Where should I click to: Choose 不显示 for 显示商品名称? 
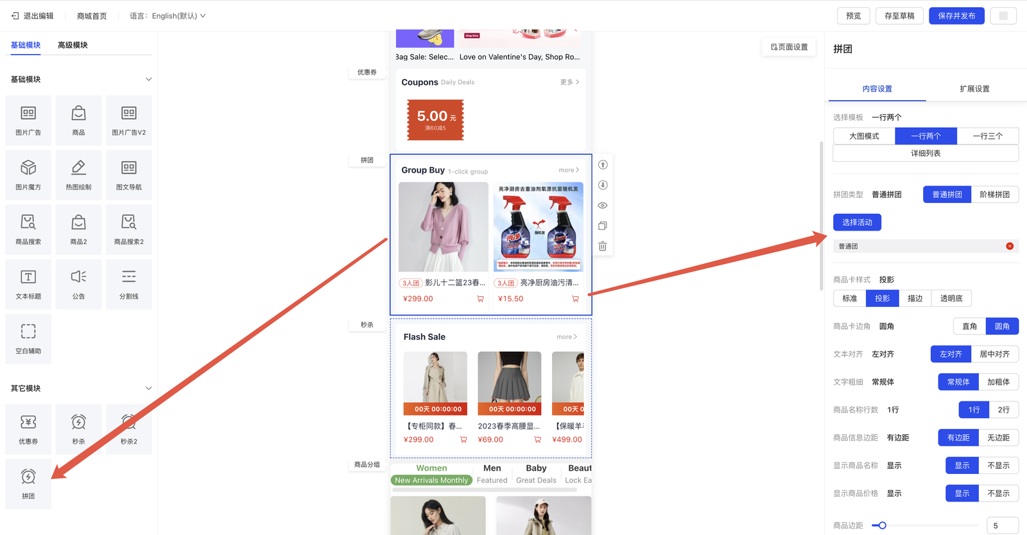coord(998,466)
